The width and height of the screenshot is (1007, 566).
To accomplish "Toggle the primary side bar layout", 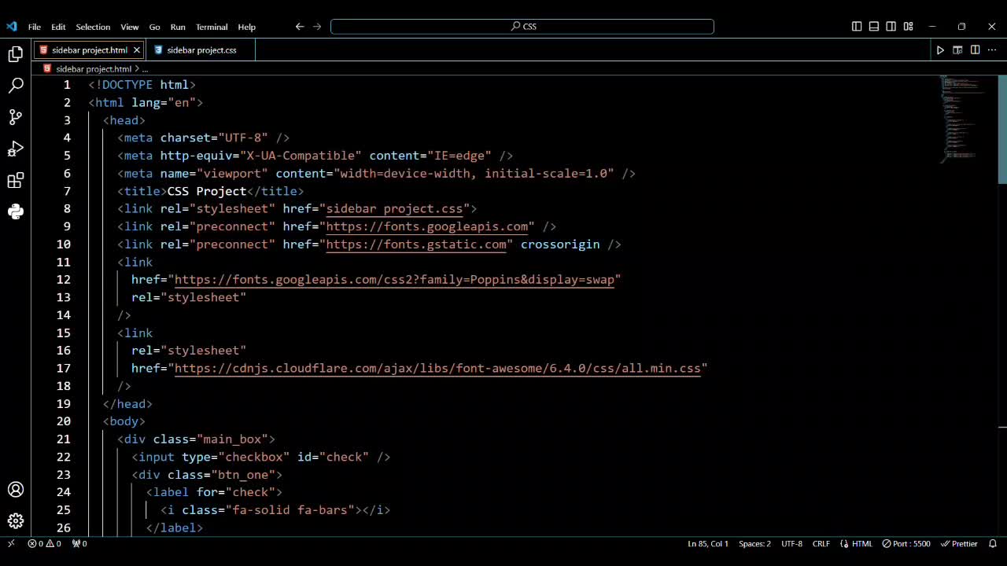I will [857, 27].
